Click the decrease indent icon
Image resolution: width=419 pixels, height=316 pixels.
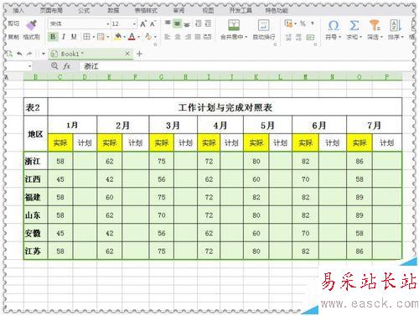(199, 23)
